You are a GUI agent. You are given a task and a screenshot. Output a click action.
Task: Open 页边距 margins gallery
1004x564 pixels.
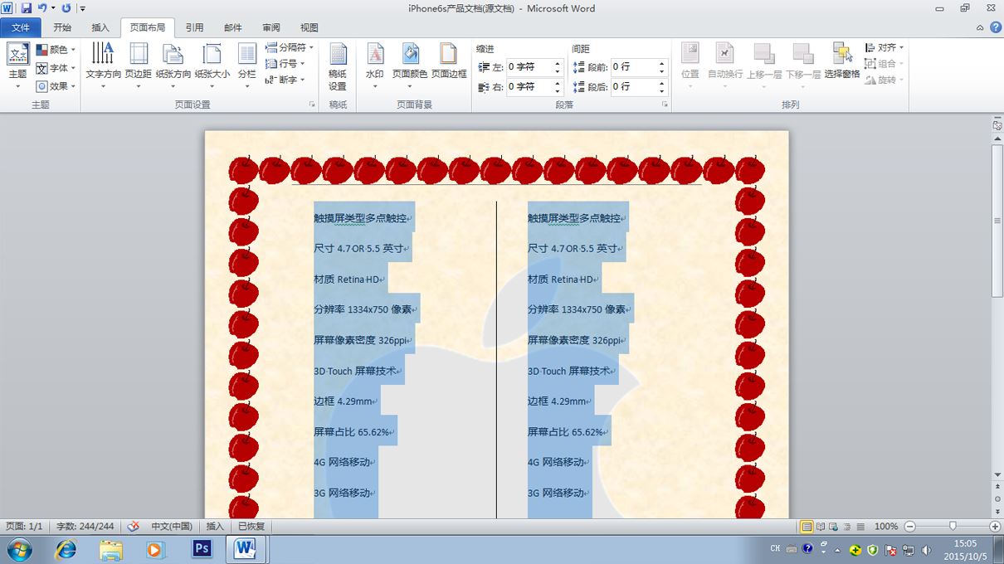coord(138,66)
